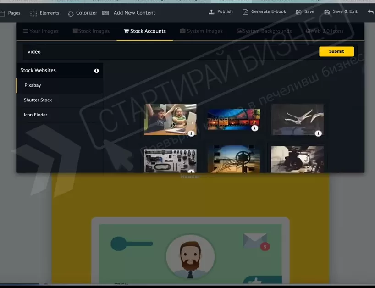This screenshot has width=375, height=288.
Task: Click the Pages icon
Action: (2, 13)
